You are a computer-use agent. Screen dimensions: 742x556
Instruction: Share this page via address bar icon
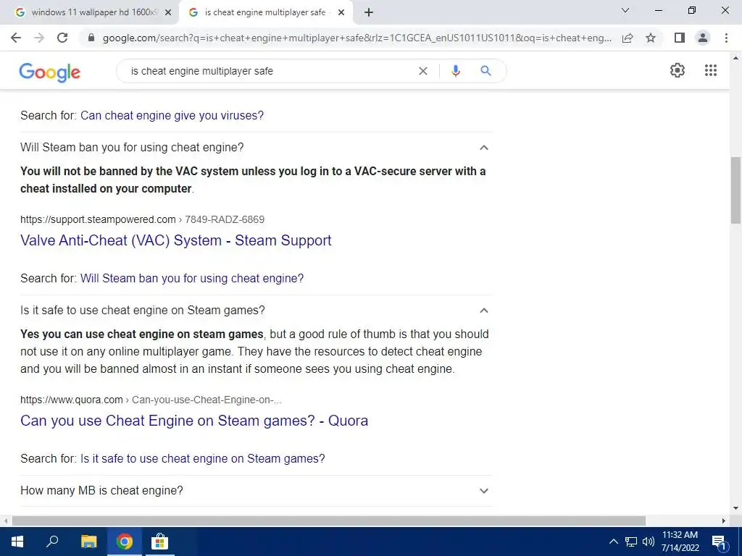628,38
